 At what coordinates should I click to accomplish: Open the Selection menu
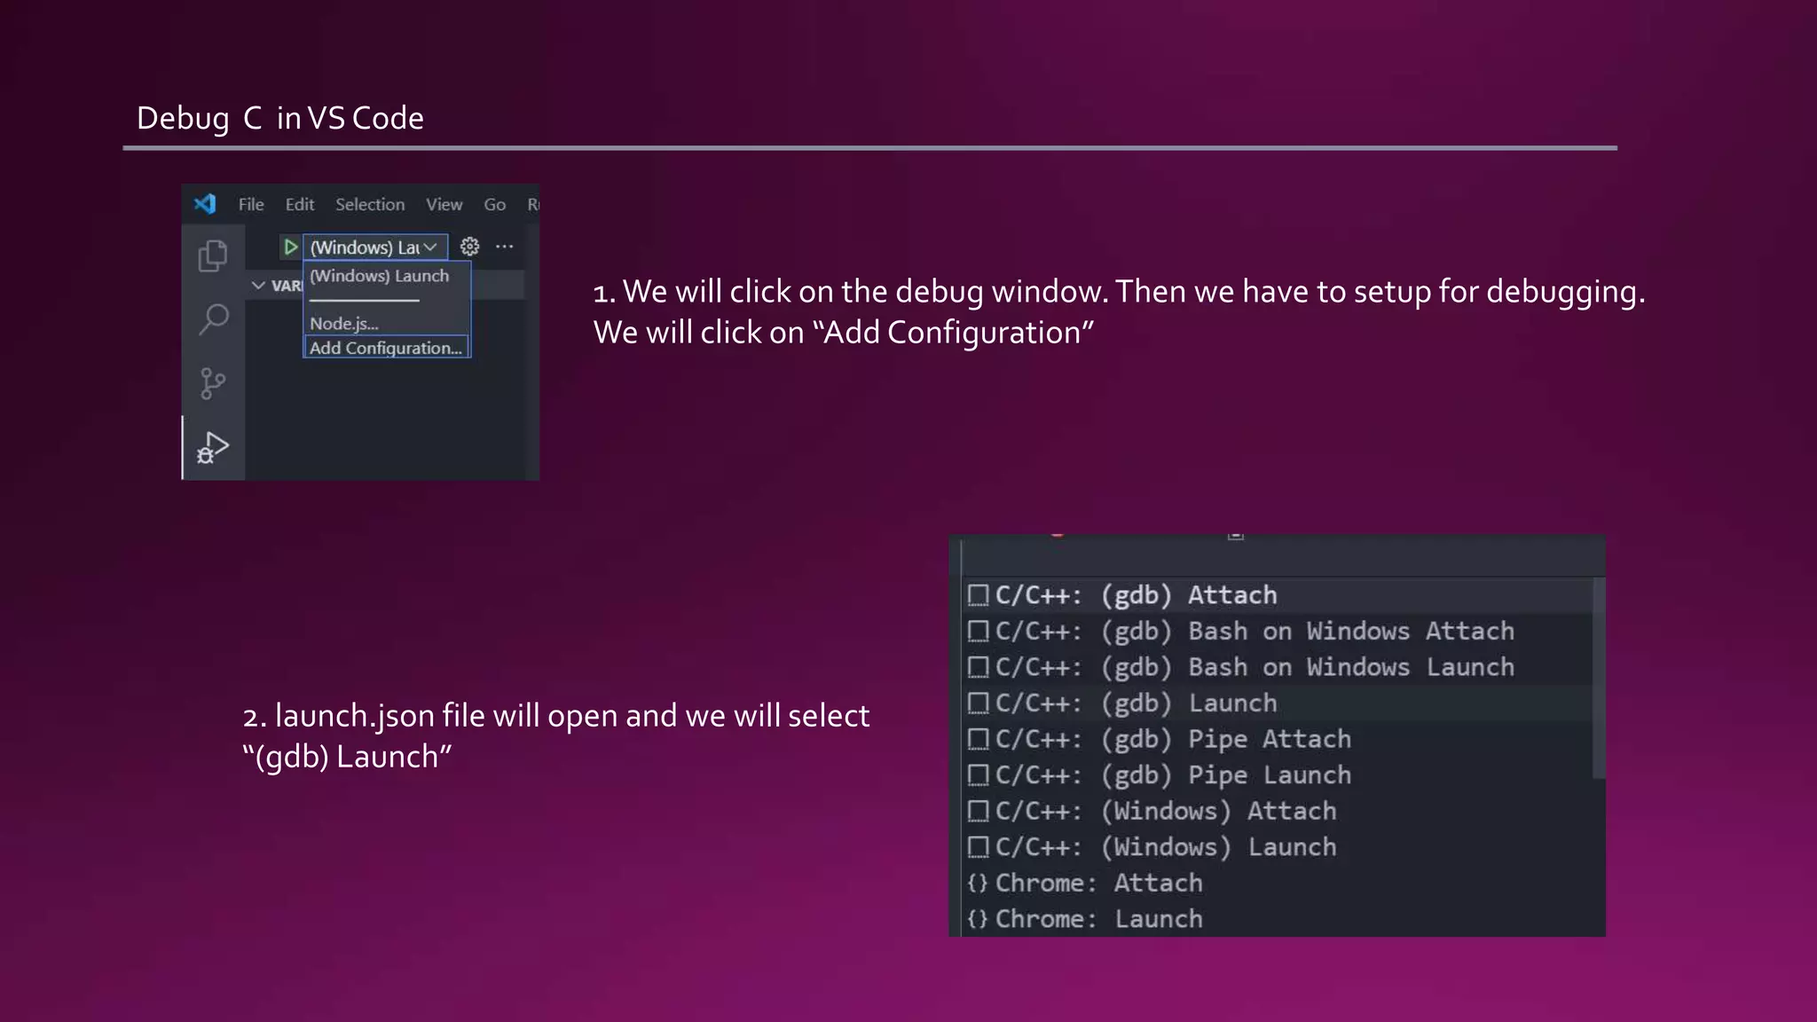coord(370,204)
